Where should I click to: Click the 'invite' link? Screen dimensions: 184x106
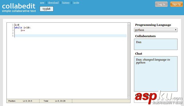pos(76,3)
